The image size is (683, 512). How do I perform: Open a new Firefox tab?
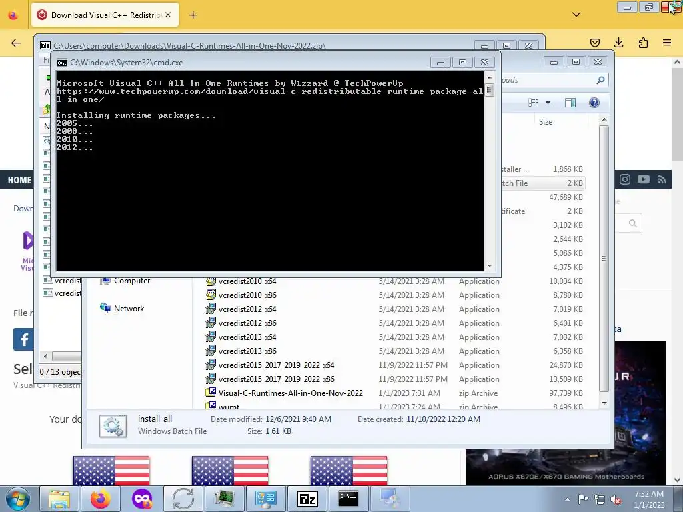coord(193,15)
